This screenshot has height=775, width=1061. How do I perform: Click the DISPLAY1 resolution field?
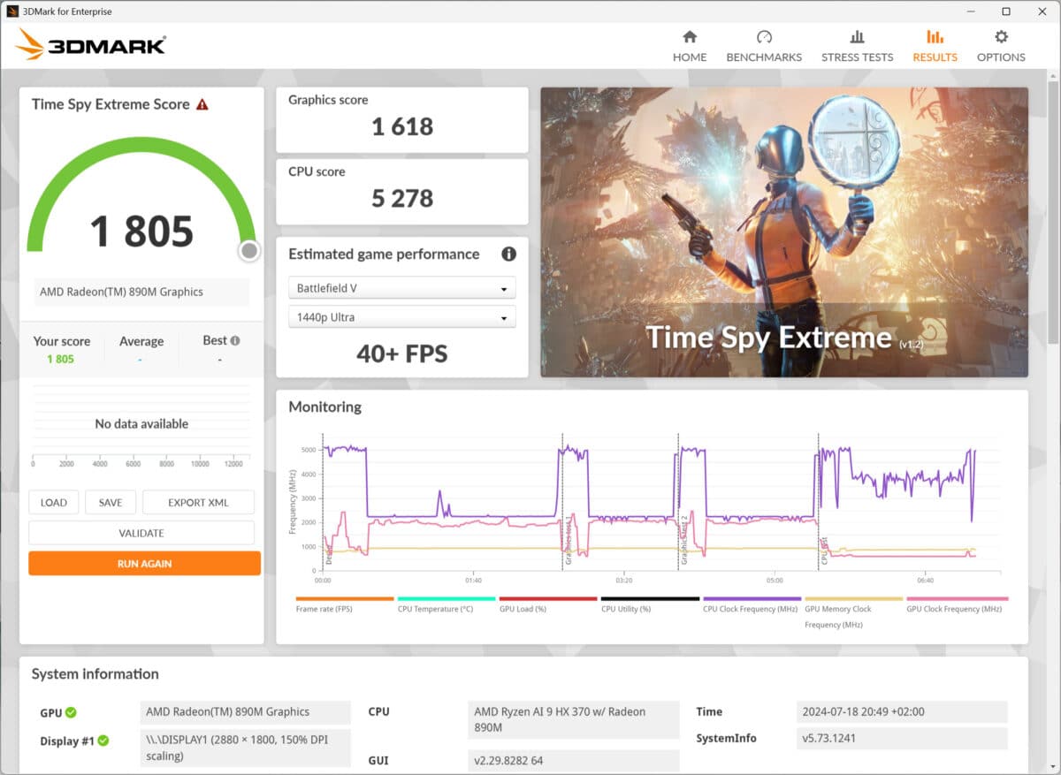pyautogui.click(x=245, y=748)
